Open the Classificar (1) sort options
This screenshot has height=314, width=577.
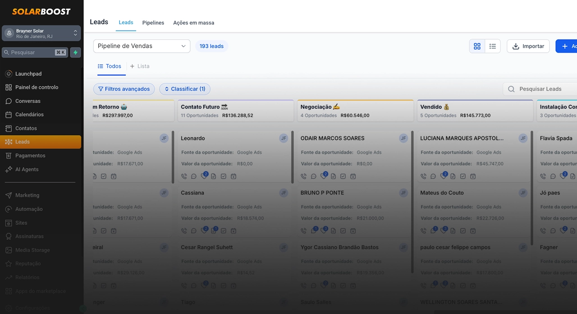point(185,89)
